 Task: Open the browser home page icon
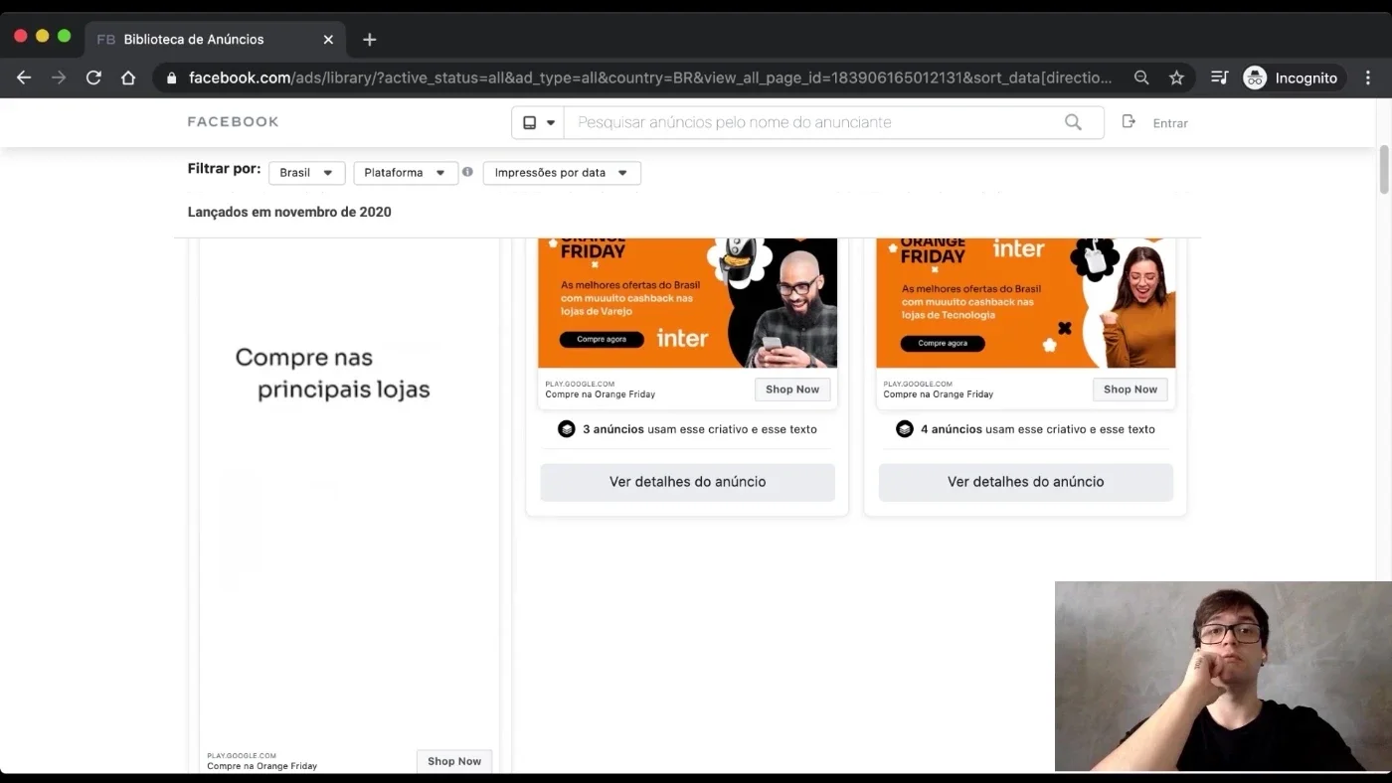128,78
